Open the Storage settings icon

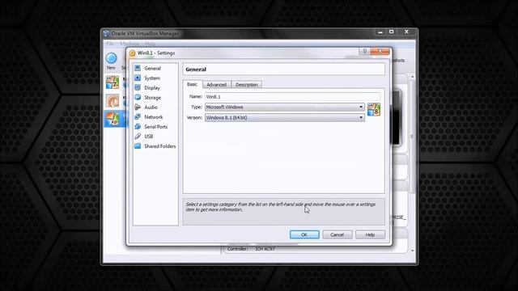pyautogui.click(x=138, y=97)
